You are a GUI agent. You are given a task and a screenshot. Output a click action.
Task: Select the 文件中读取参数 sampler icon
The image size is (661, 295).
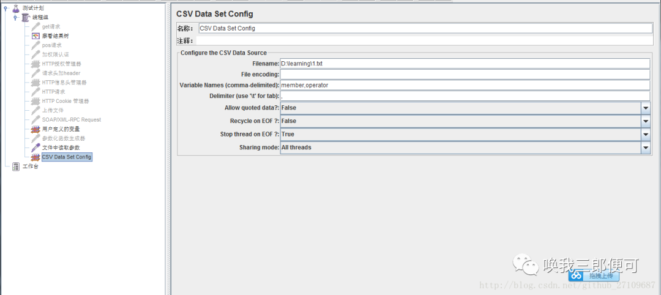[x=36, y=147]
